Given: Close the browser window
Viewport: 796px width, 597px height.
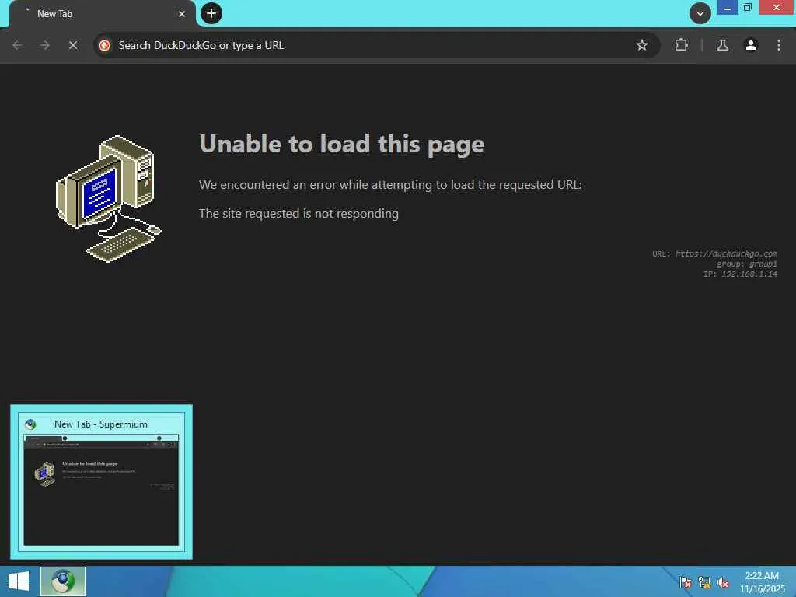Looking at the screenshot, I should [777, 8].
